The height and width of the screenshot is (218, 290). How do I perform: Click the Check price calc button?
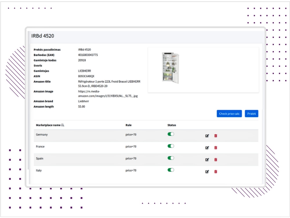tap(229, 114)
